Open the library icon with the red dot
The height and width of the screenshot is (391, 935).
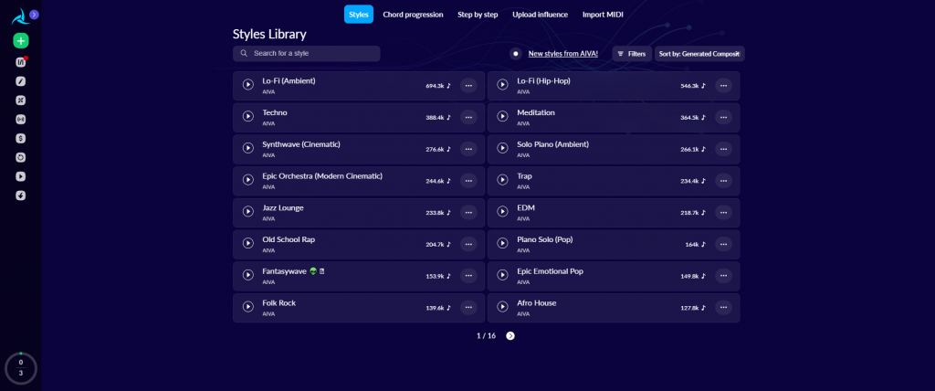pyautogui.click(x=21, y=62)
